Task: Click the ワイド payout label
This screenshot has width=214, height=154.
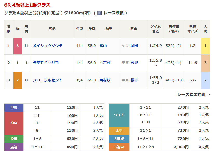Action: click(119, 115)
